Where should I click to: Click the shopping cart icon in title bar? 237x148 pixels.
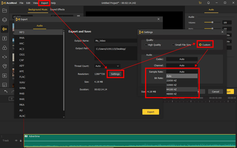200,3
